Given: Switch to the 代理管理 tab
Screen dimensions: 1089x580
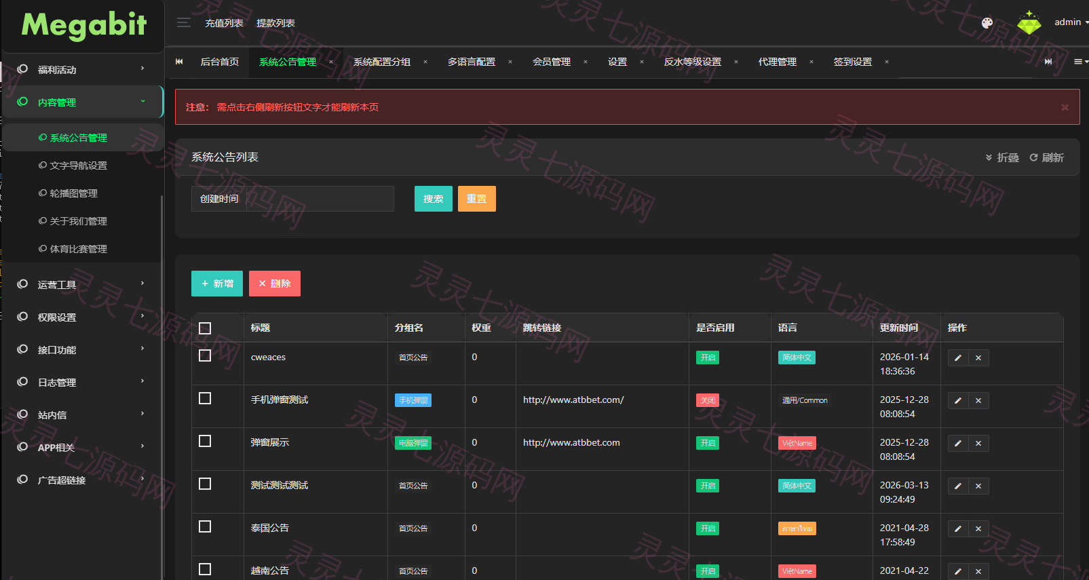Looking at the screenshot, I should pyautogui.click(x=778, y=62).
